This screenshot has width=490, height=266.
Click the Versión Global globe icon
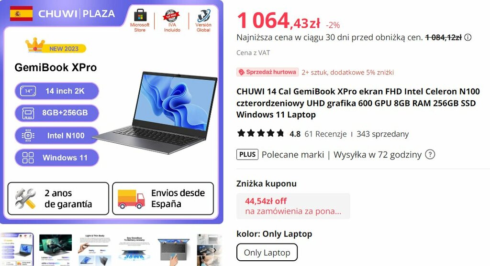(x=203, y=15)
